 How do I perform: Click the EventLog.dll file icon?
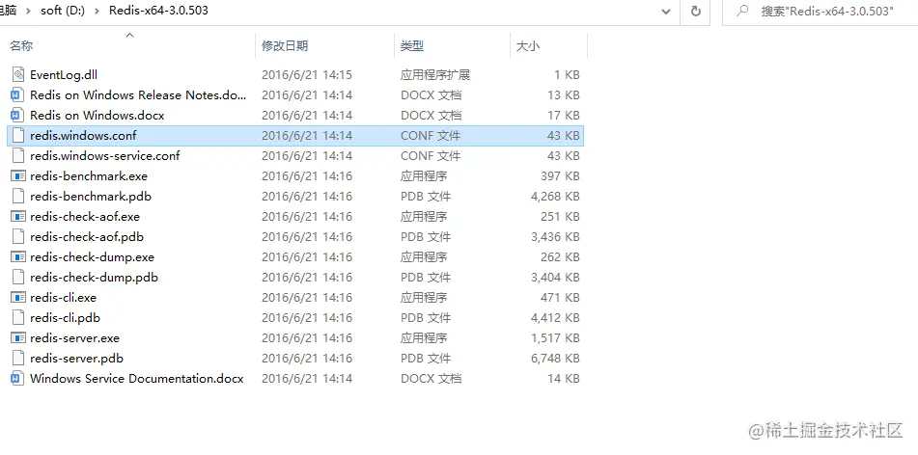coord(18,75)
